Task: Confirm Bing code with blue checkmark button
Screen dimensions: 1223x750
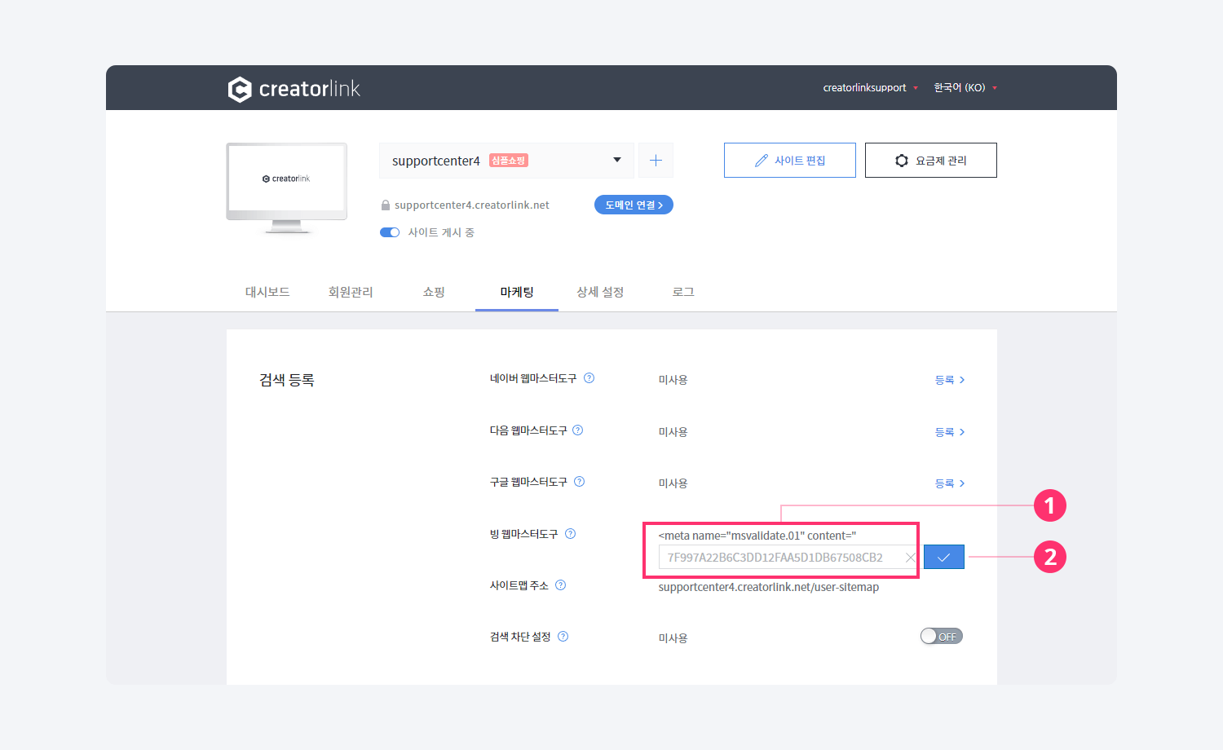Action: coord(943,557)
